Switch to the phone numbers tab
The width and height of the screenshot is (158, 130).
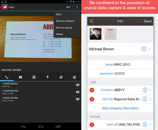click(x=7, y=77)
